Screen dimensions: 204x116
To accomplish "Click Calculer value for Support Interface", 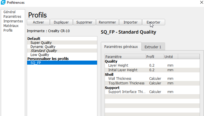I will point(155,92).
